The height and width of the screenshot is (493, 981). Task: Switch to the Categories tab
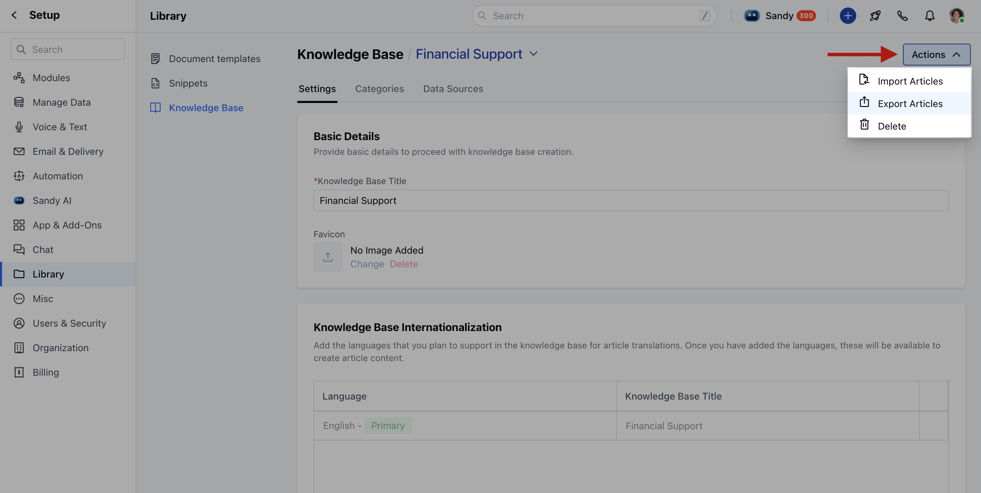[x=379, y=89]
